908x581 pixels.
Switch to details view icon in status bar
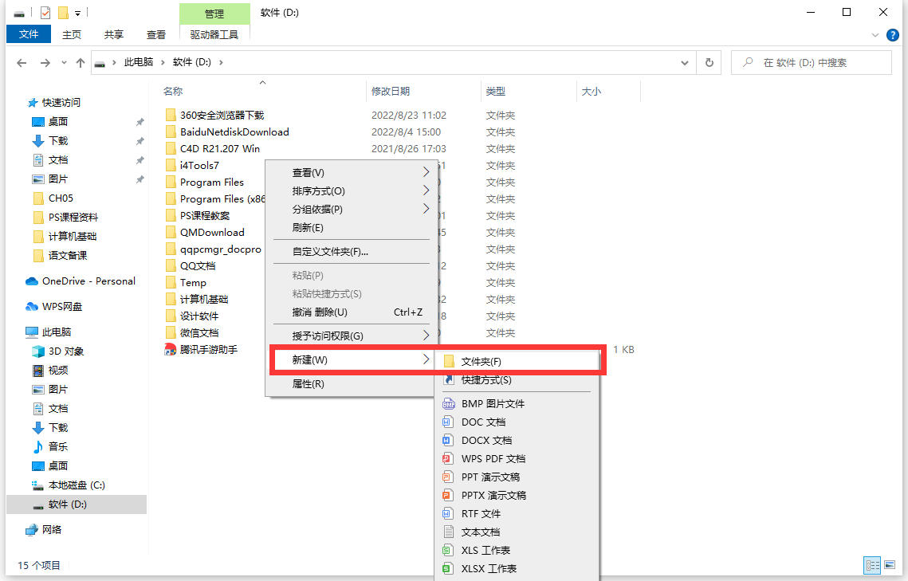[873, 565]
